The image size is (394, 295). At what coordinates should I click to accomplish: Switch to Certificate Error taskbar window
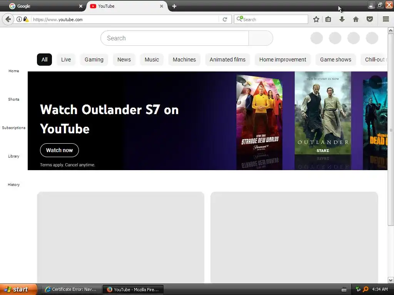pyautogui.click(x=71, y=289)
